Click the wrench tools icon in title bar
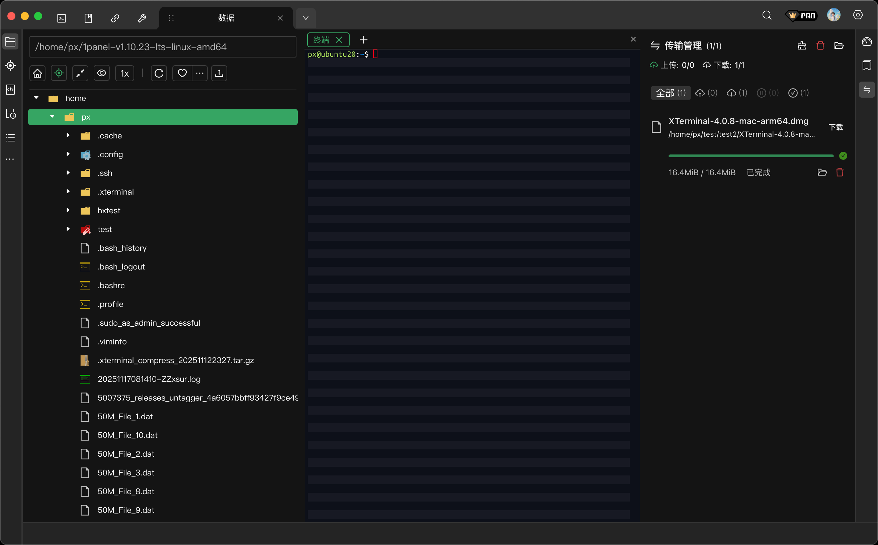878x545 pixels. pyautogui.click(x=142, y=18)
